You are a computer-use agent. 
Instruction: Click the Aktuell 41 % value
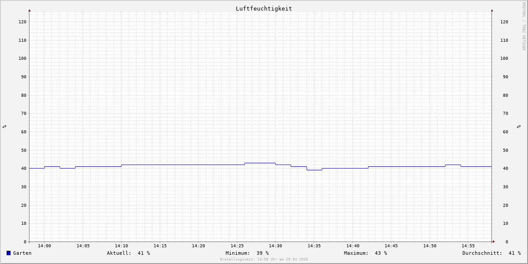128,253
